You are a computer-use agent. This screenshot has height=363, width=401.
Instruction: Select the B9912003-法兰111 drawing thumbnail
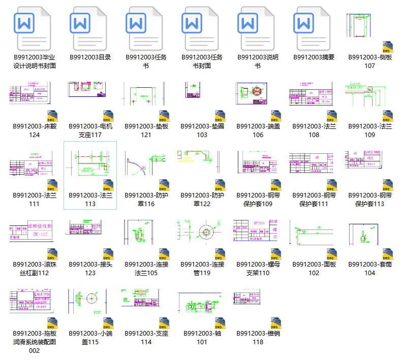pyautogui.click(x=32, y=163)
